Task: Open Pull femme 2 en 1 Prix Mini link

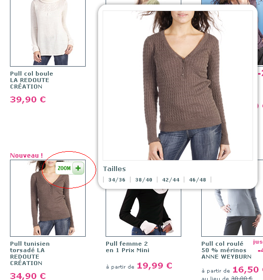Action: pyautogui.click(x=128, y=247)
